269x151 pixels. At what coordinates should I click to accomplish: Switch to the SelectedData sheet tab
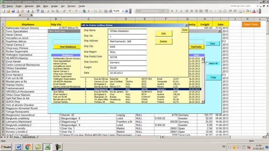click(x=29, y=137)
